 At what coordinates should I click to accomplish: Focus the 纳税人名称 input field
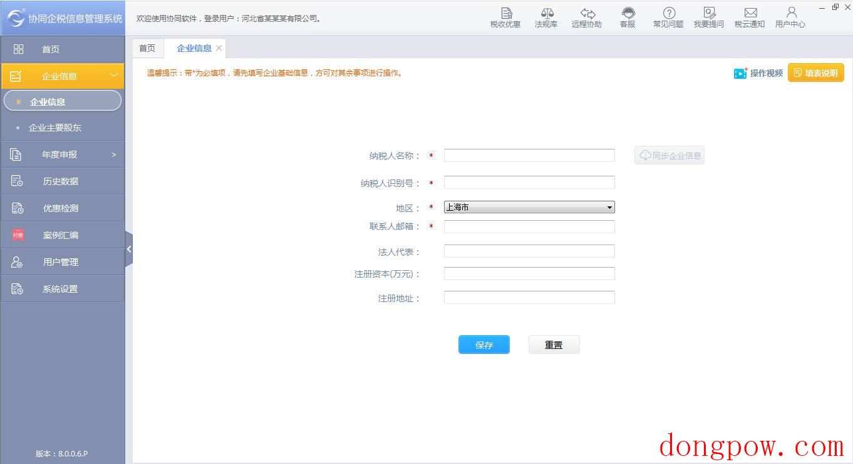(x=529, y=155)
